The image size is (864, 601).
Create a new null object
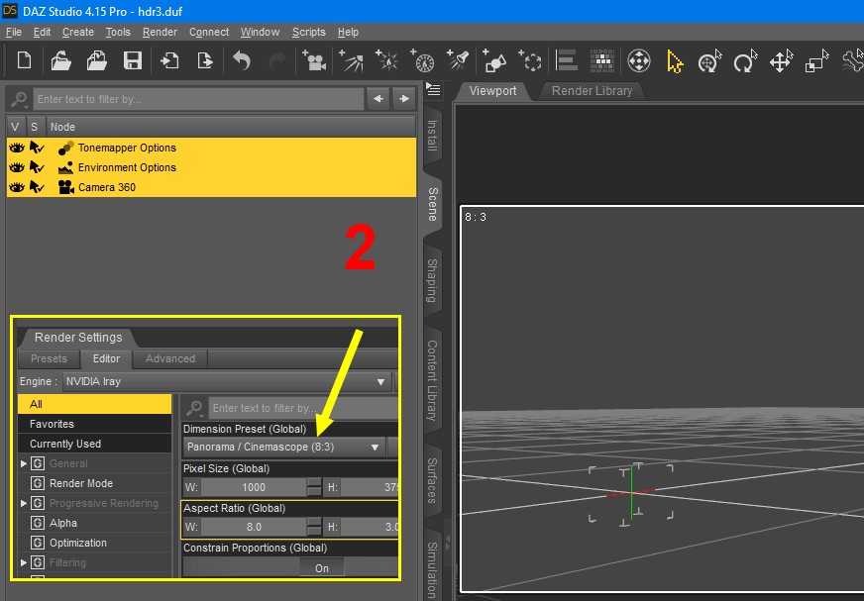coord(530,60)
